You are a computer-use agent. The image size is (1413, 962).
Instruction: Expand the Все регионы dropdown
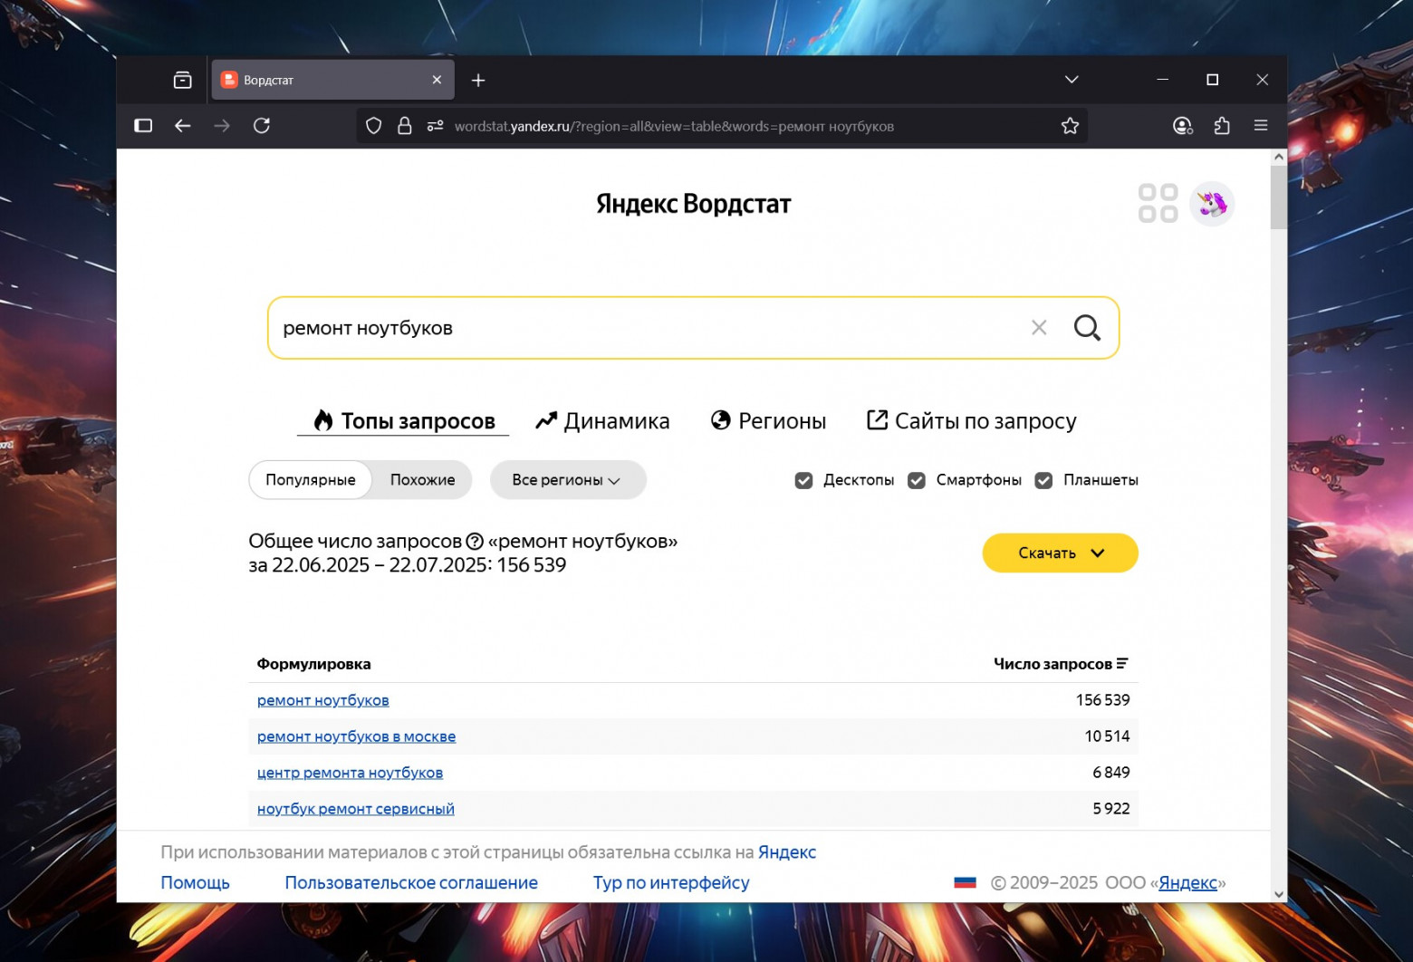click(x=567, y=480)
